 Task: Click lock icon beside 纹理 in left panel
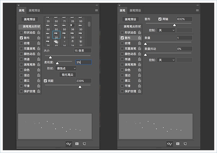39,43
